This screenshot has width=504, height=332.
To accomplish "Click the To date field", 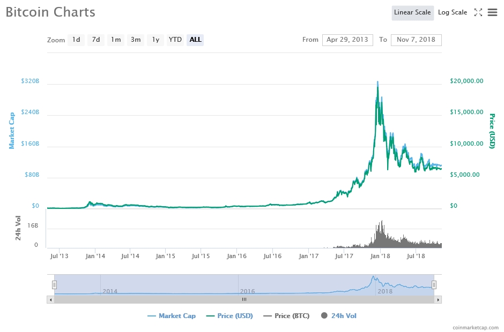I will click(x=416, y=40).
